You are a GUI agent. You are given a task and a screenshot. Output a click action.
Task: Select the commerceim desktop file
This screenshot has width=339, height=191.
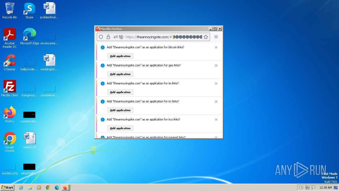(x=29, y=116)
